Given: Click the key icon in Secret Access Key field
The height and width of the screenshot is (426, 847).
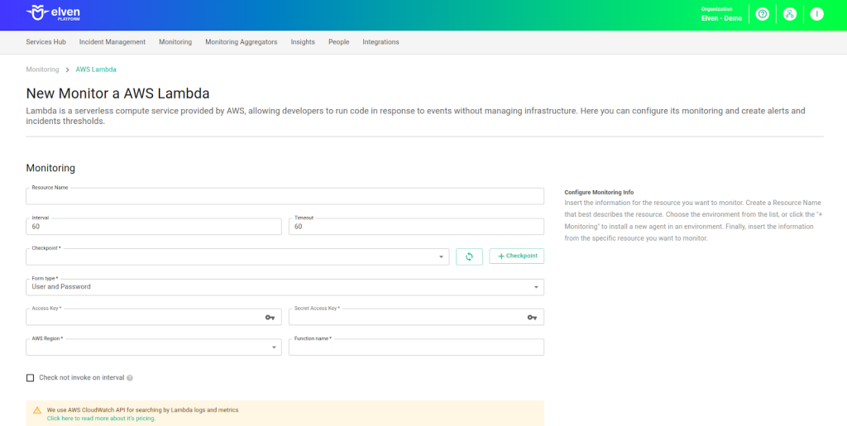Looking at the screenshot, I should point(532,318).
